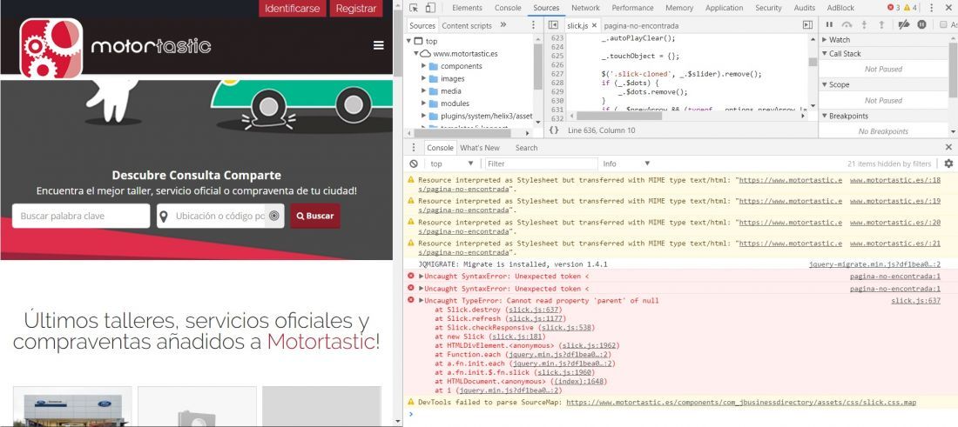958x427 pixels.
Task: Open the AdBlock panel
Action: pyautogui.click(x=840, y=8)
